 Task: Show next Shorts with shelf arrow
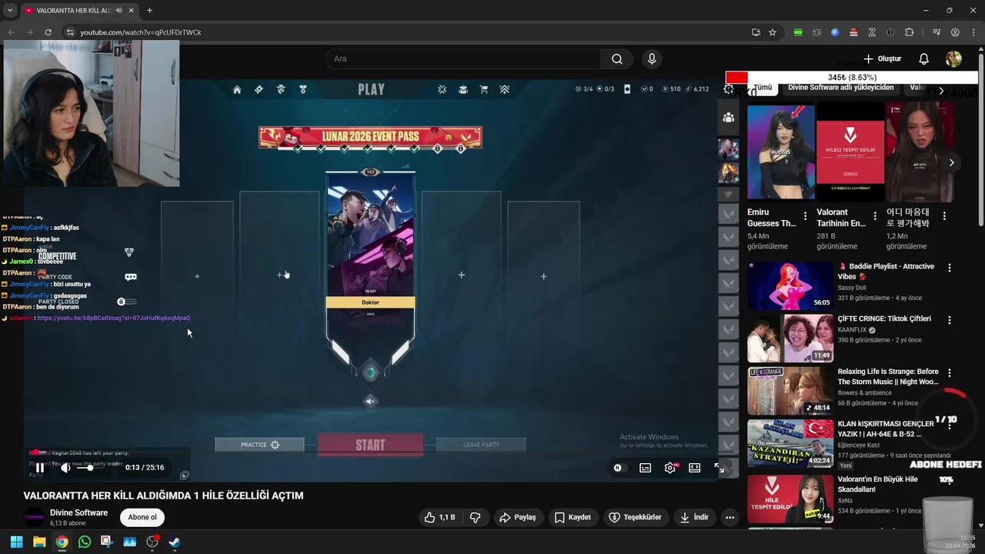point(951,162)
